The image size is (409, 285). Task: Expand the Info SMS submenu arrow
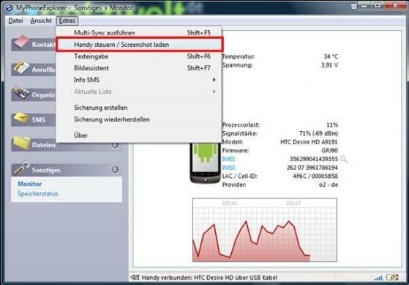pyautogui.click(x=214, y=80)
